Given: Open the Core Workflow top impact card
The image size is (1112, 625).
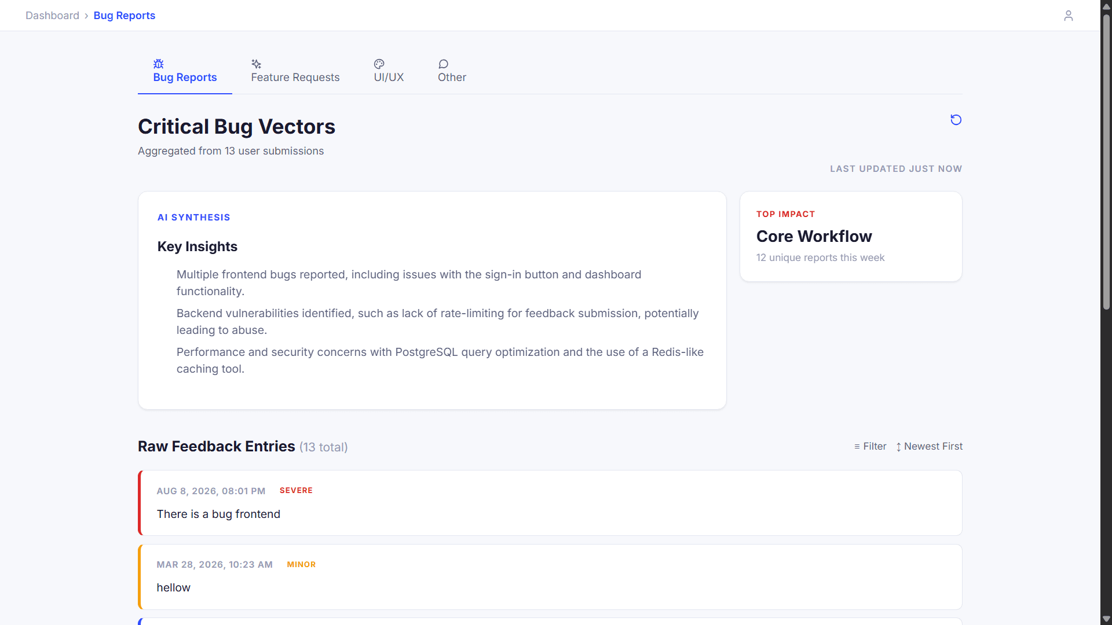Looking at the screenshot, I should pos(851,237).
